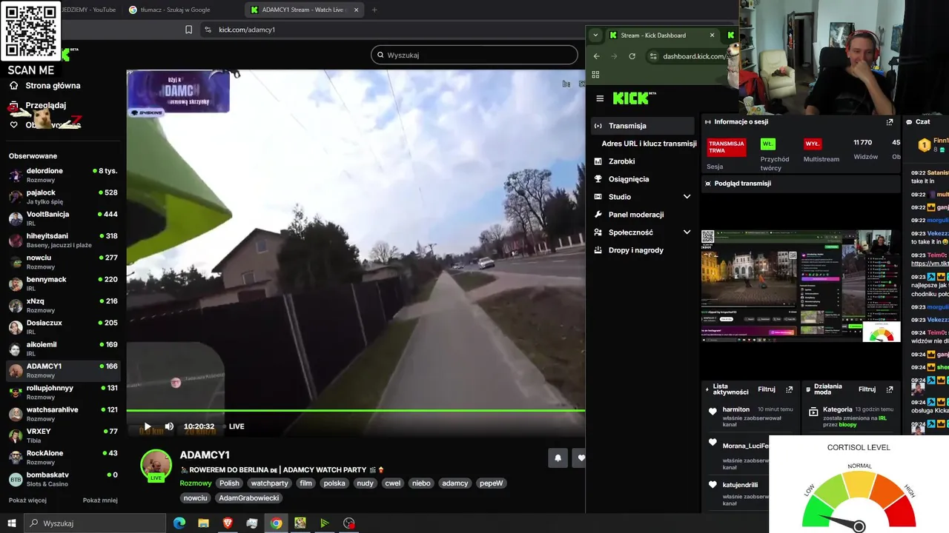Open Adres URL i klucz transmisji

(649, 144)
